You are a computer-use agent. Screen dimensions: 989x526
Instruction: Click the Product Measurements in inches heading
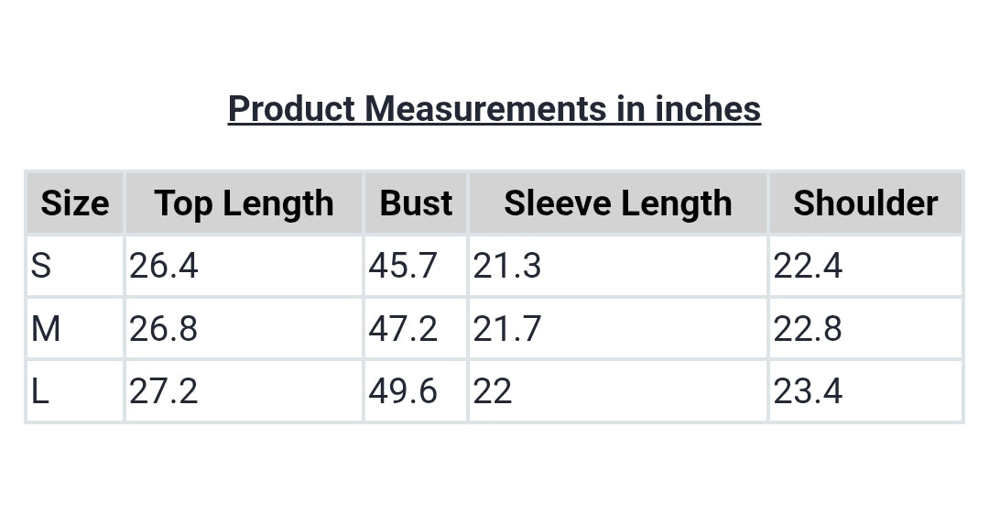coord(494,109)
